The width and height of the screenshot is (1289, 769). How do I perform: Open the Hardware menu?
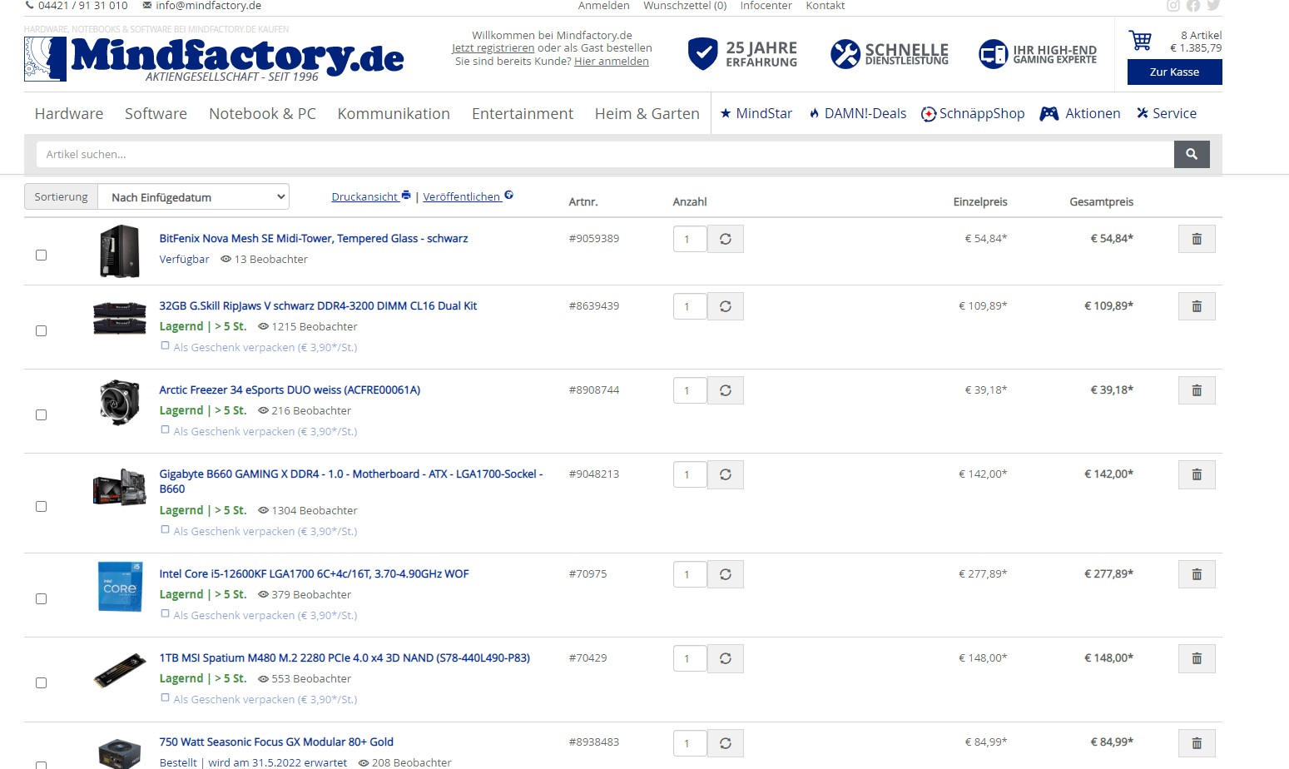pos(68,113)
